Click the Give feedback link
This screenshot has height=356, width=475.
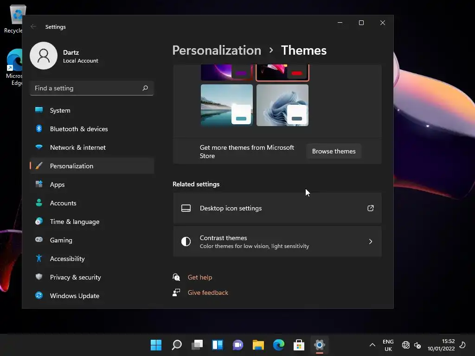coord(208,293)
